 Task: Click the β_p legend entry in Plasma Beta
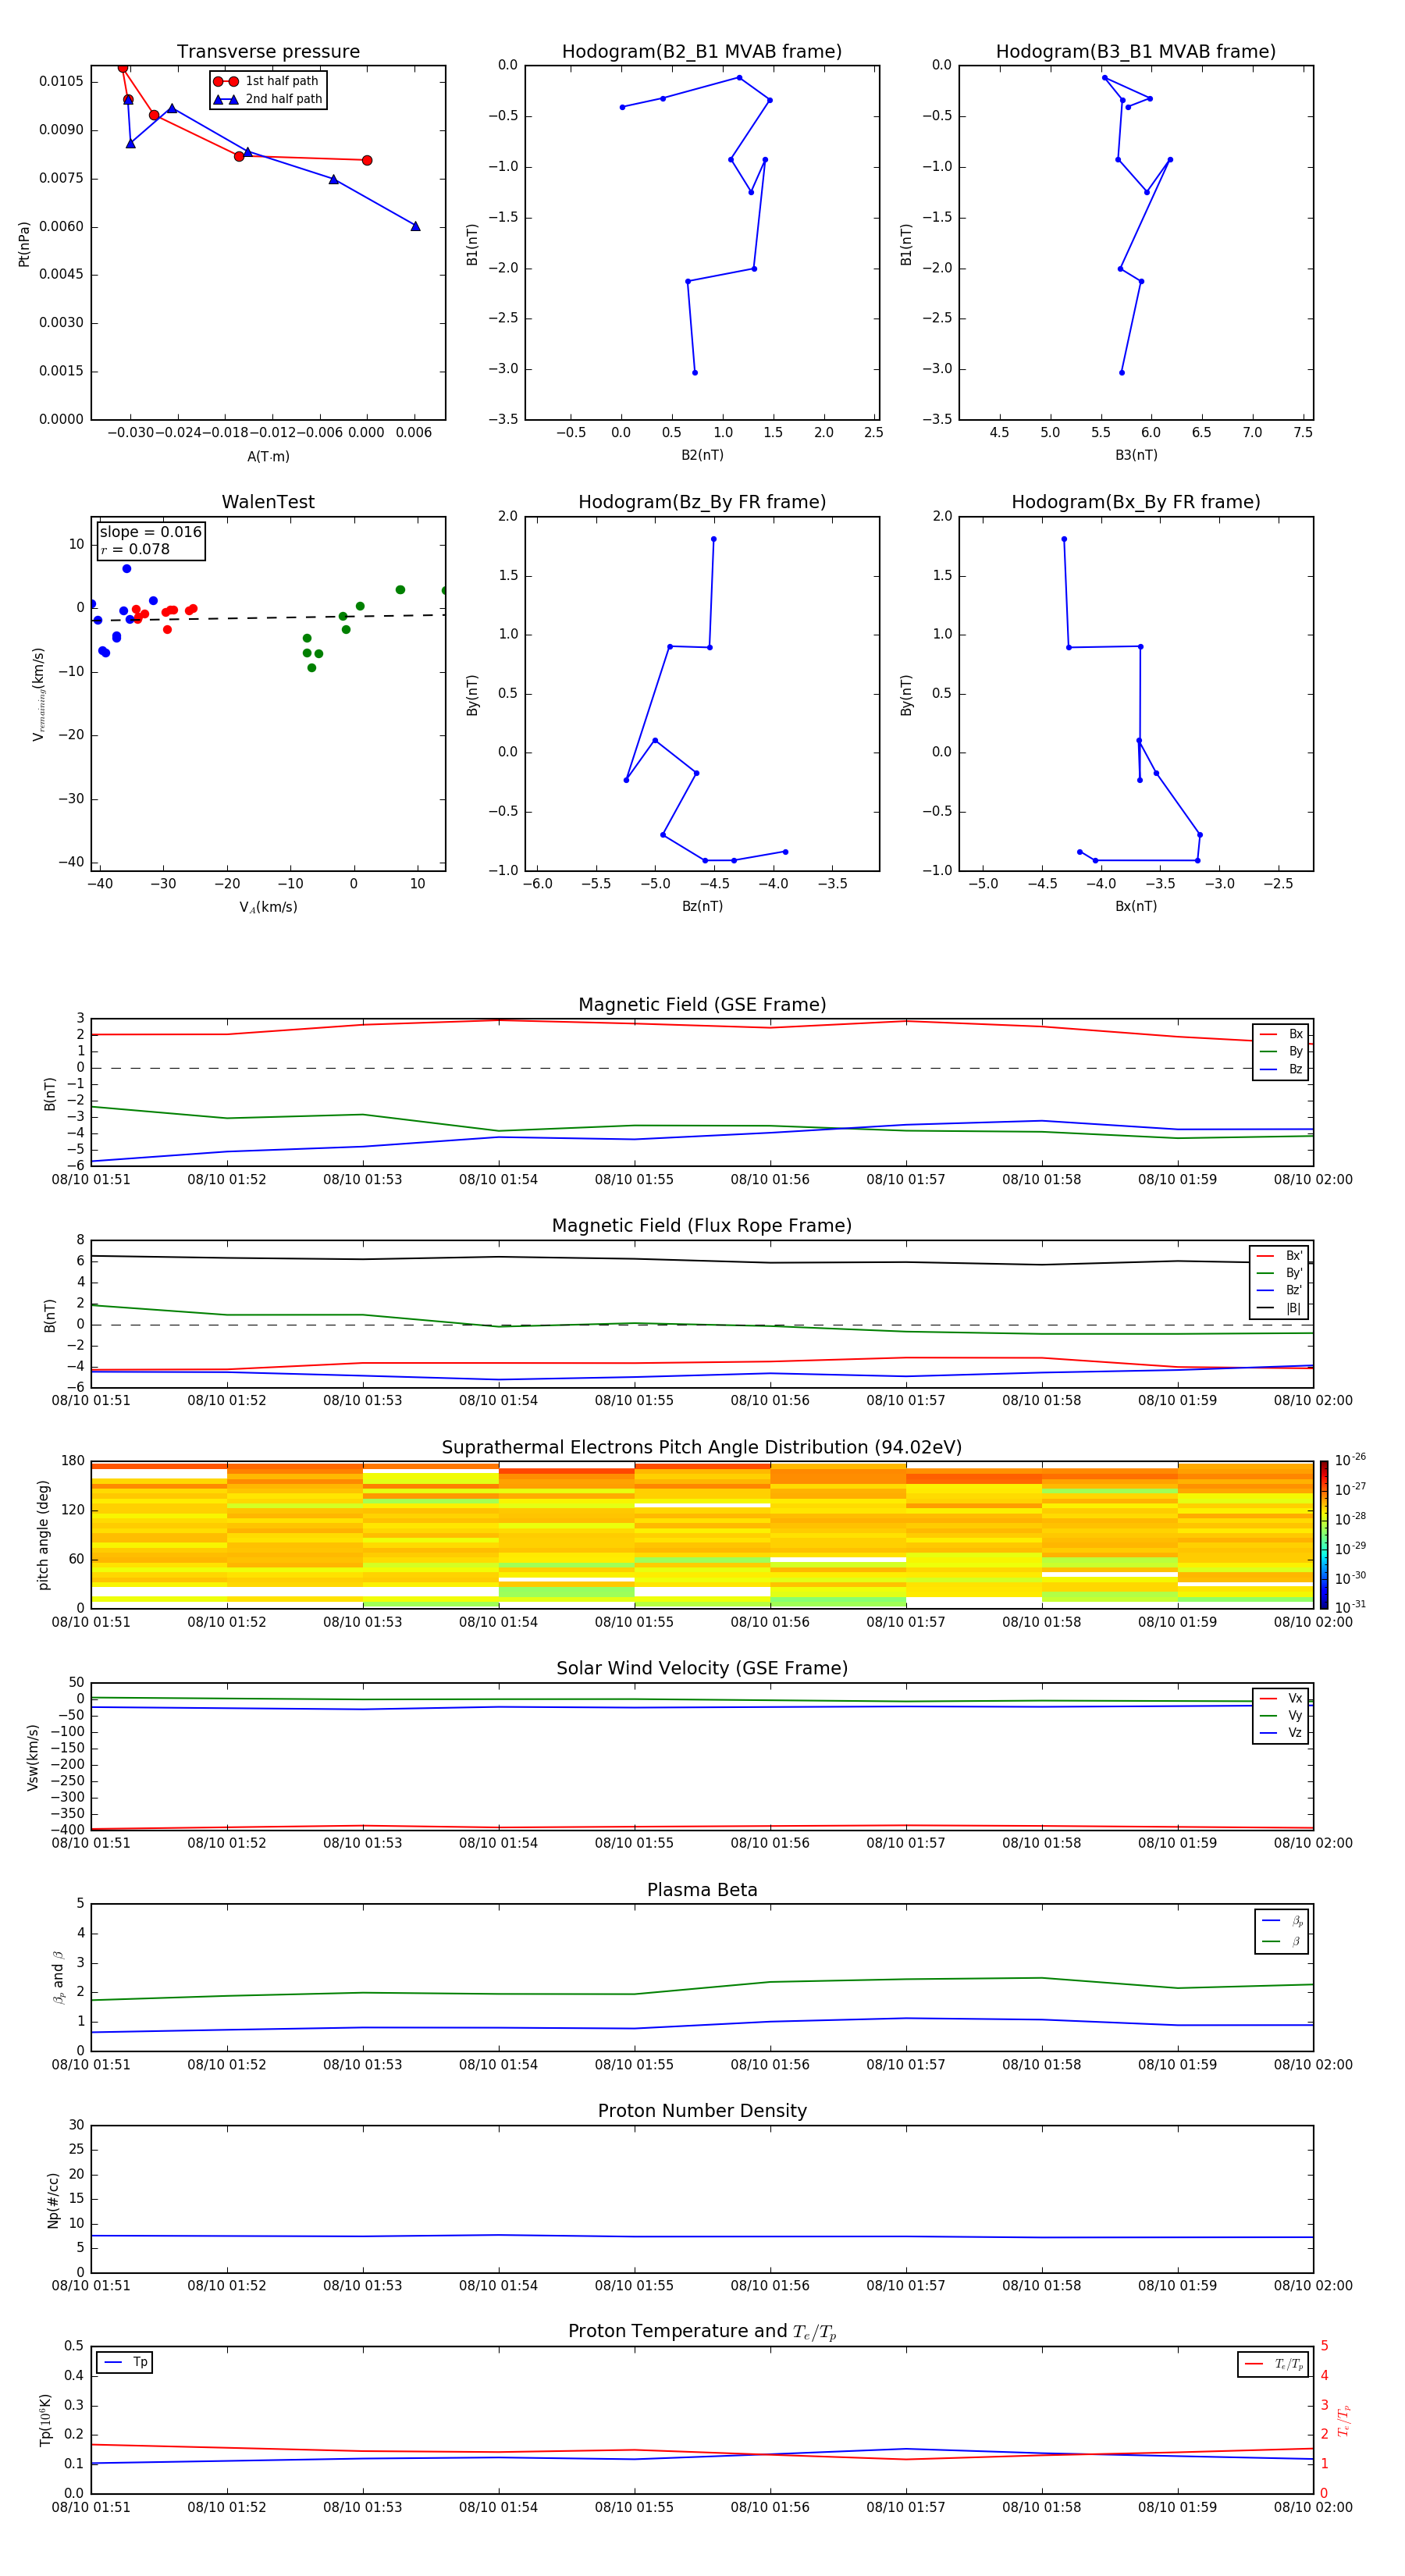pos(1282,1921)
